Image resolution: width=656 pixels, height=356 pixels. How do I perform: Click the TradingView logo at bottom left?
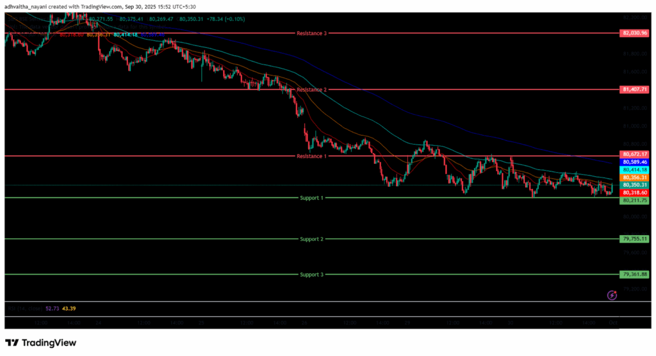pyautogui.click(x=40, y=343)
